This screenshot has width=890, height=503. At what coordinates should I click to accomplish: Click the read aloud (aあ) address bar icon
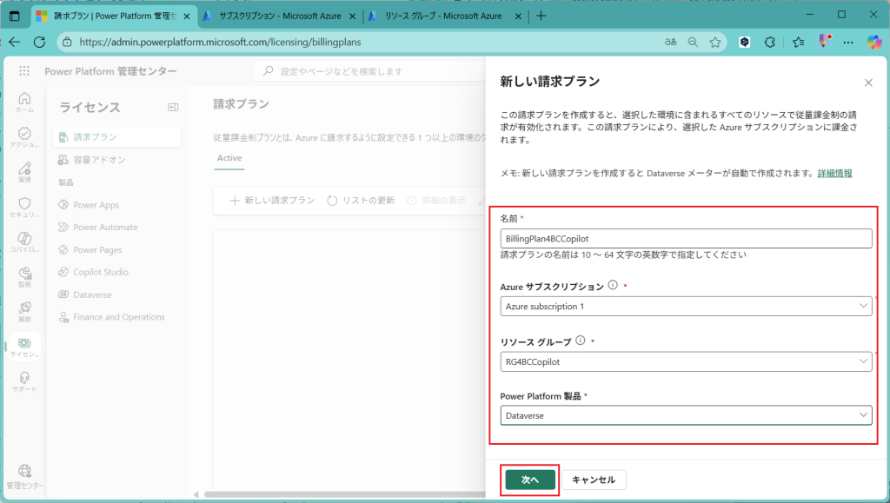point(671,42)
